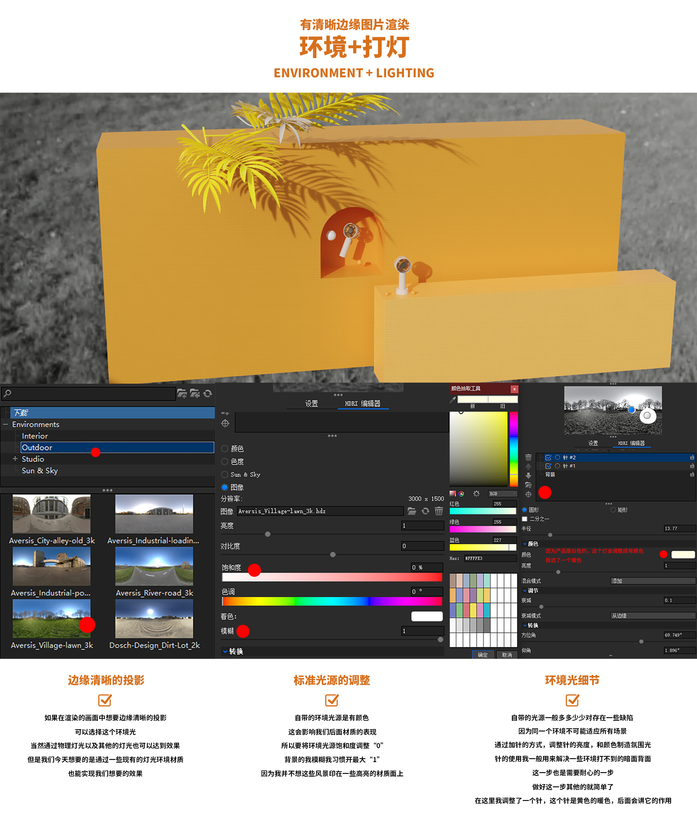The height and width of the screenshot is (814, 697).
Task: Toggle the 针 #2 pin checkbox
Action: point(548,458)
